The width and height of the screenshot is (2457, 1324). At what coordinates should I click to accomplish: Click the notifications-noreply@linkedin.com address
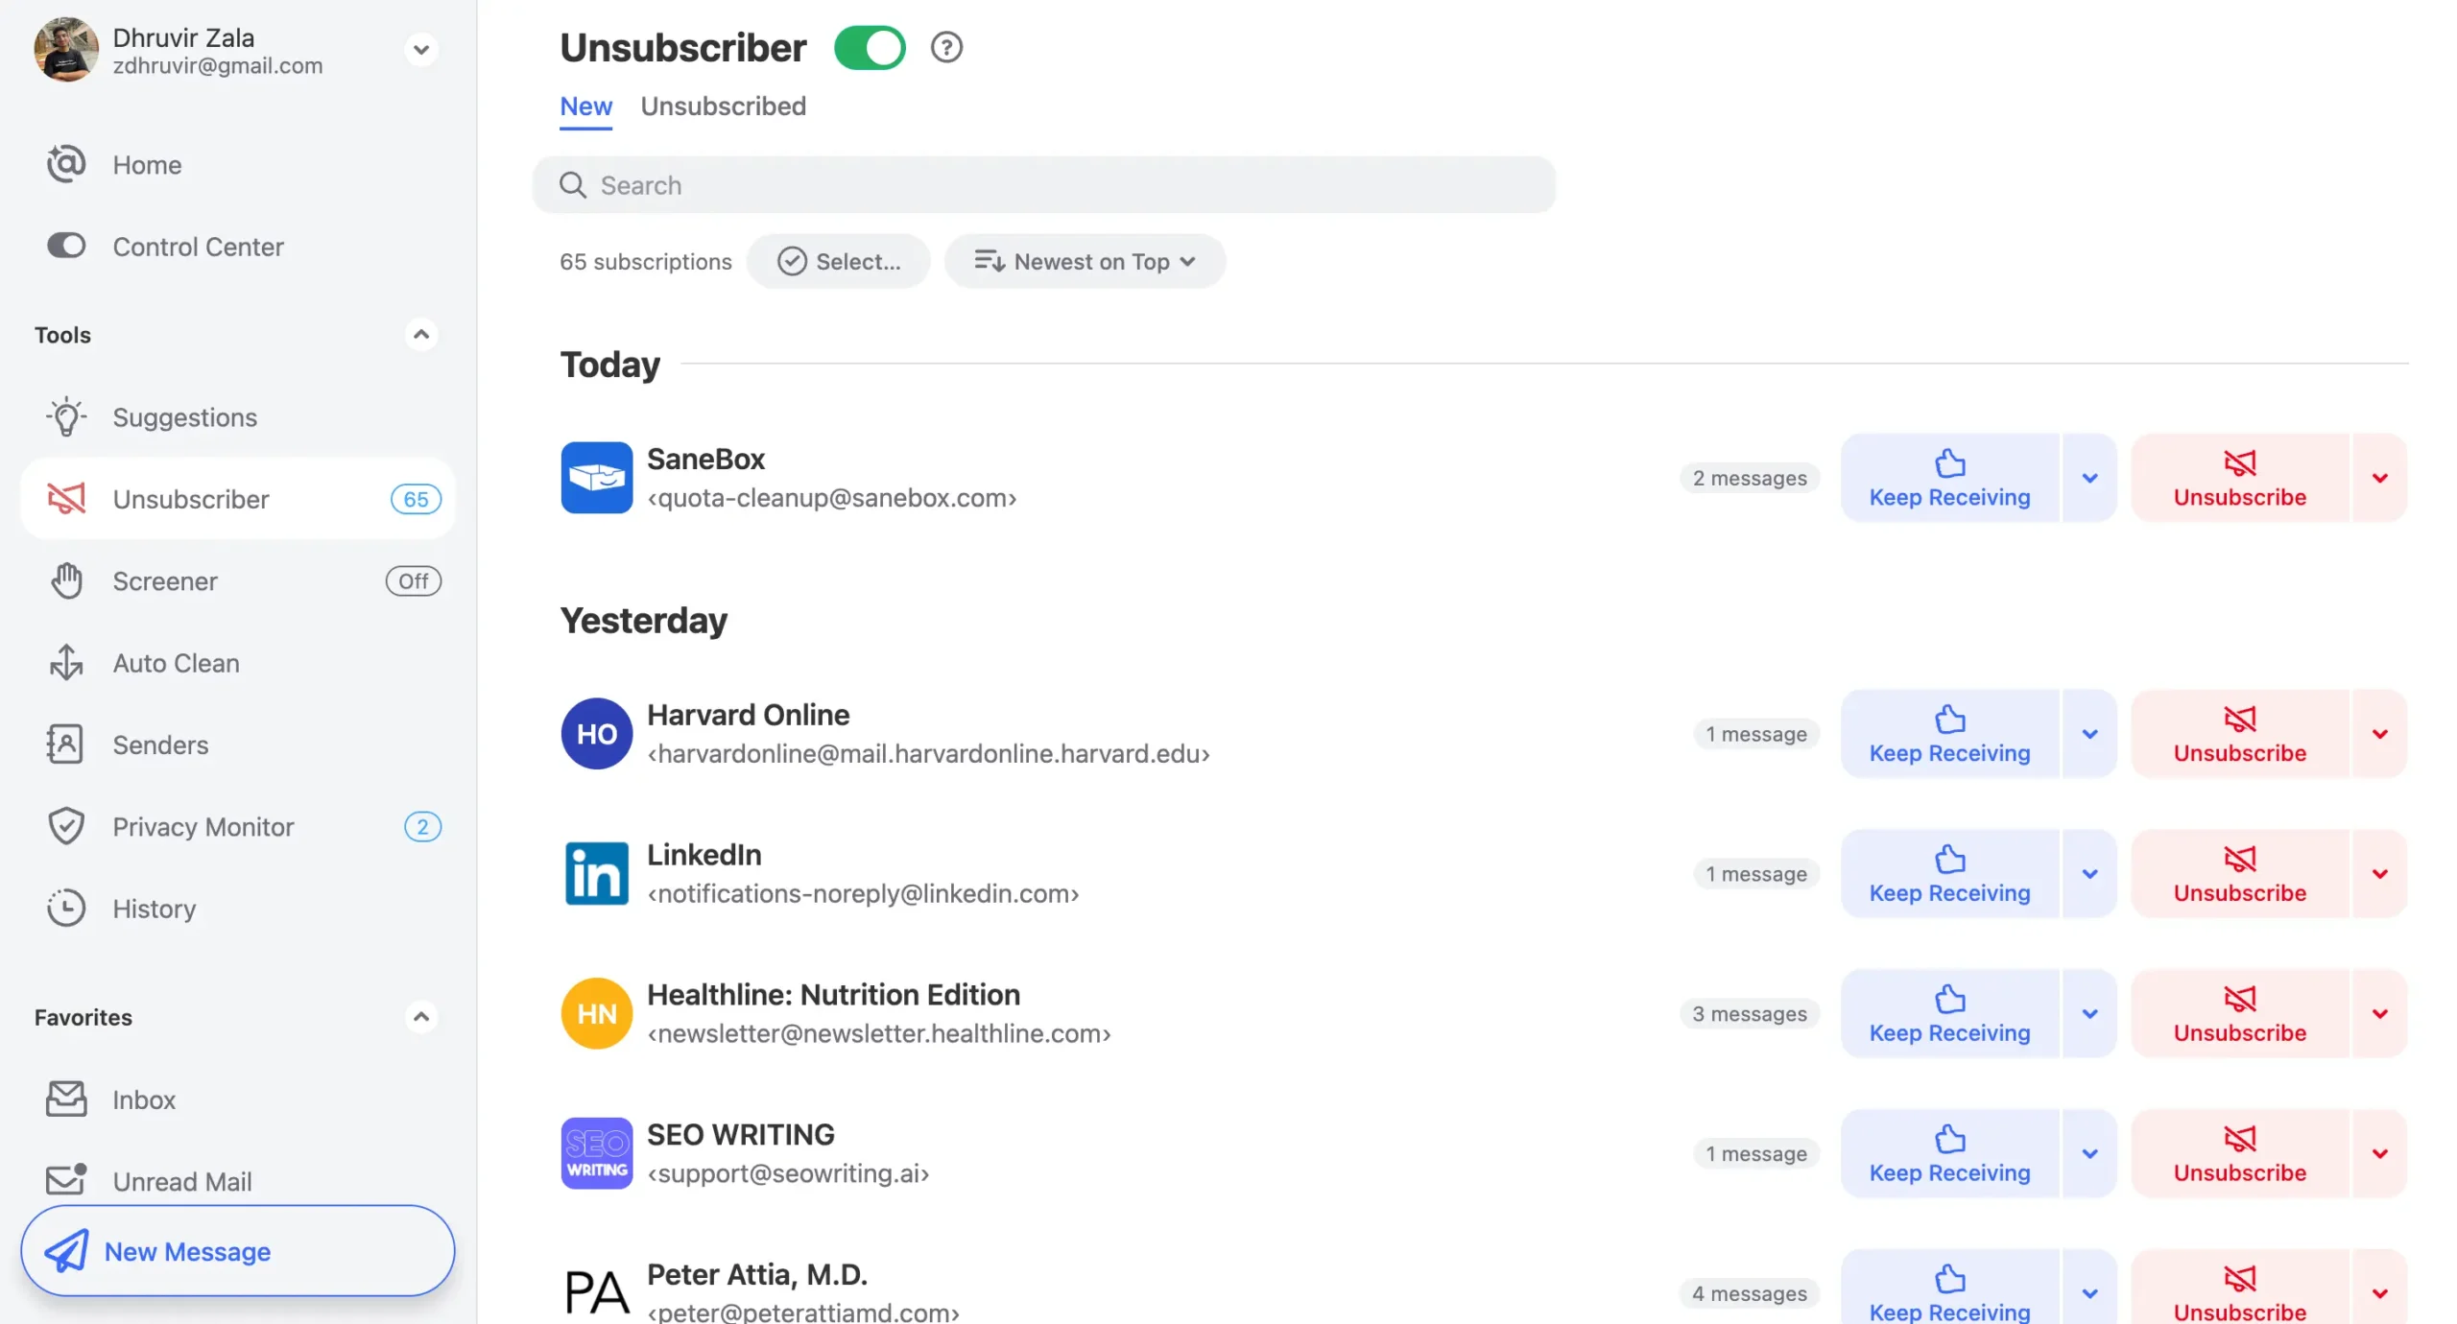(x=863, y=893)
